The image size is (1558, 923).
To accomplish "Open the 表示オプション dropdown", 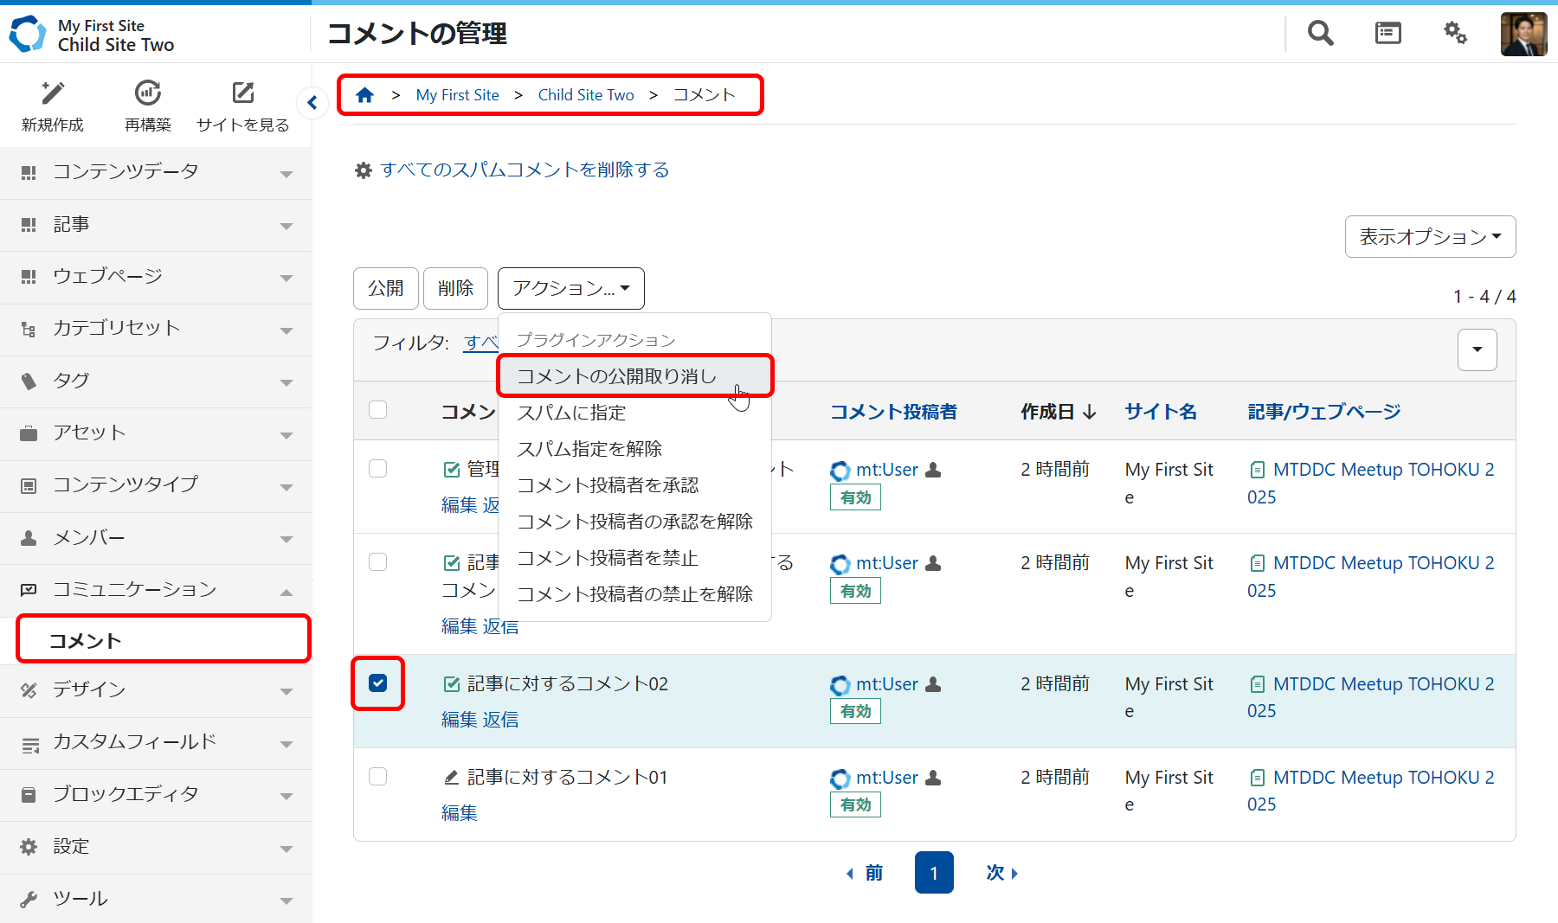I will click(1430, 237).
